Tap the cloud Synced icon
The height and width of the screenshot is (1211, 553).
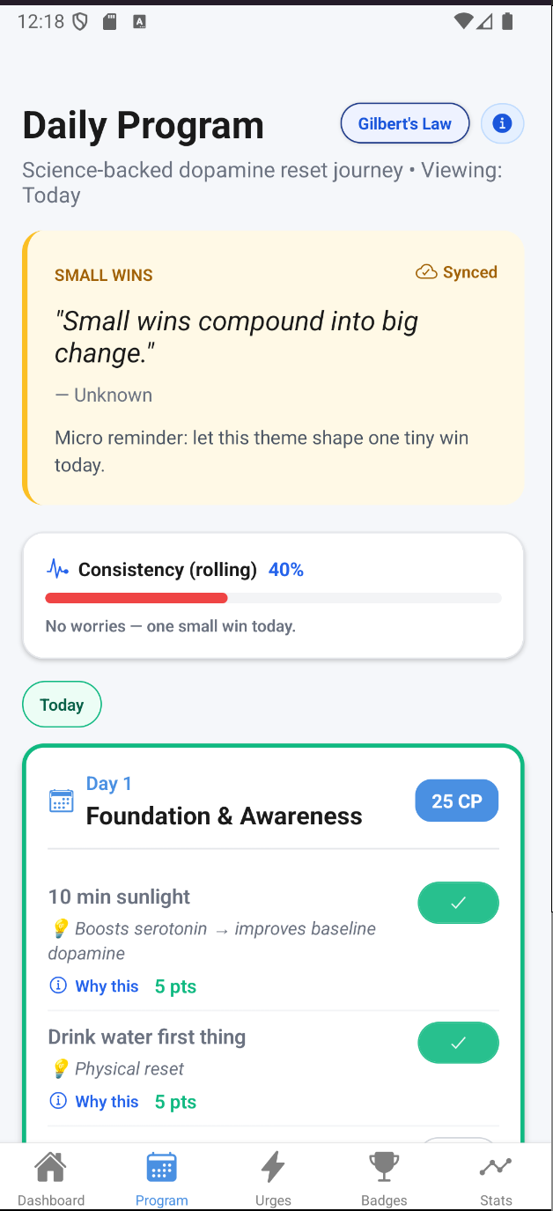coord(426,272)
